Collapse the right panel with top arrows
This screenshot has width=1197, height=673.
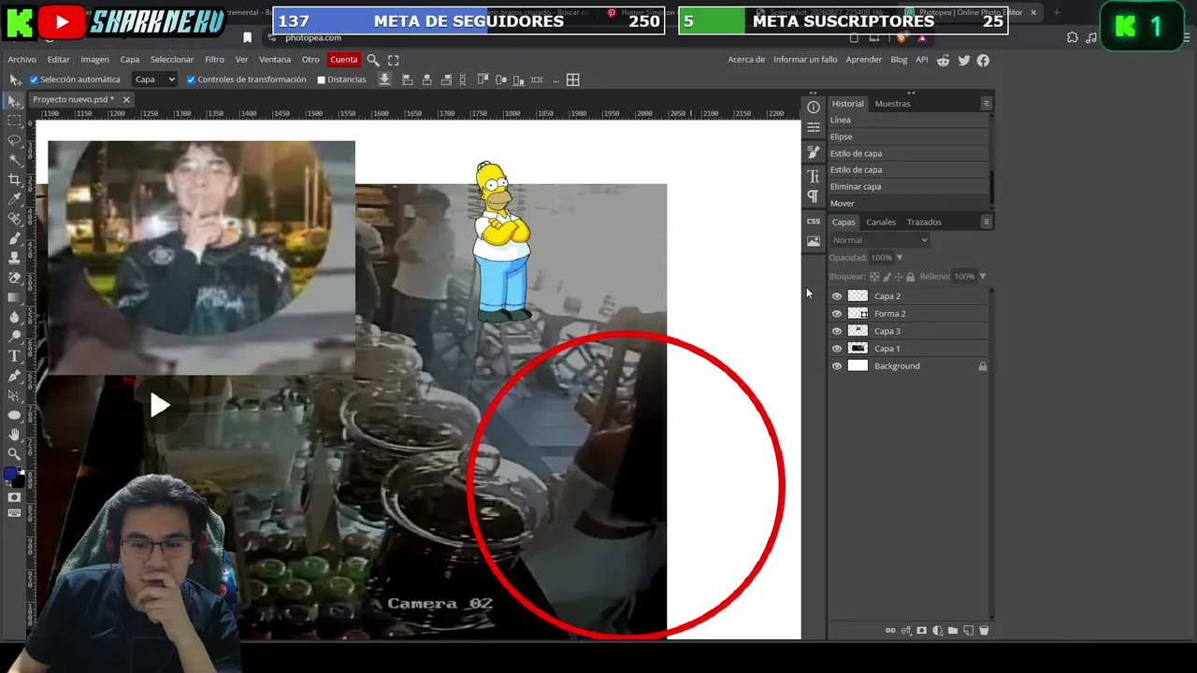[911, 93]
